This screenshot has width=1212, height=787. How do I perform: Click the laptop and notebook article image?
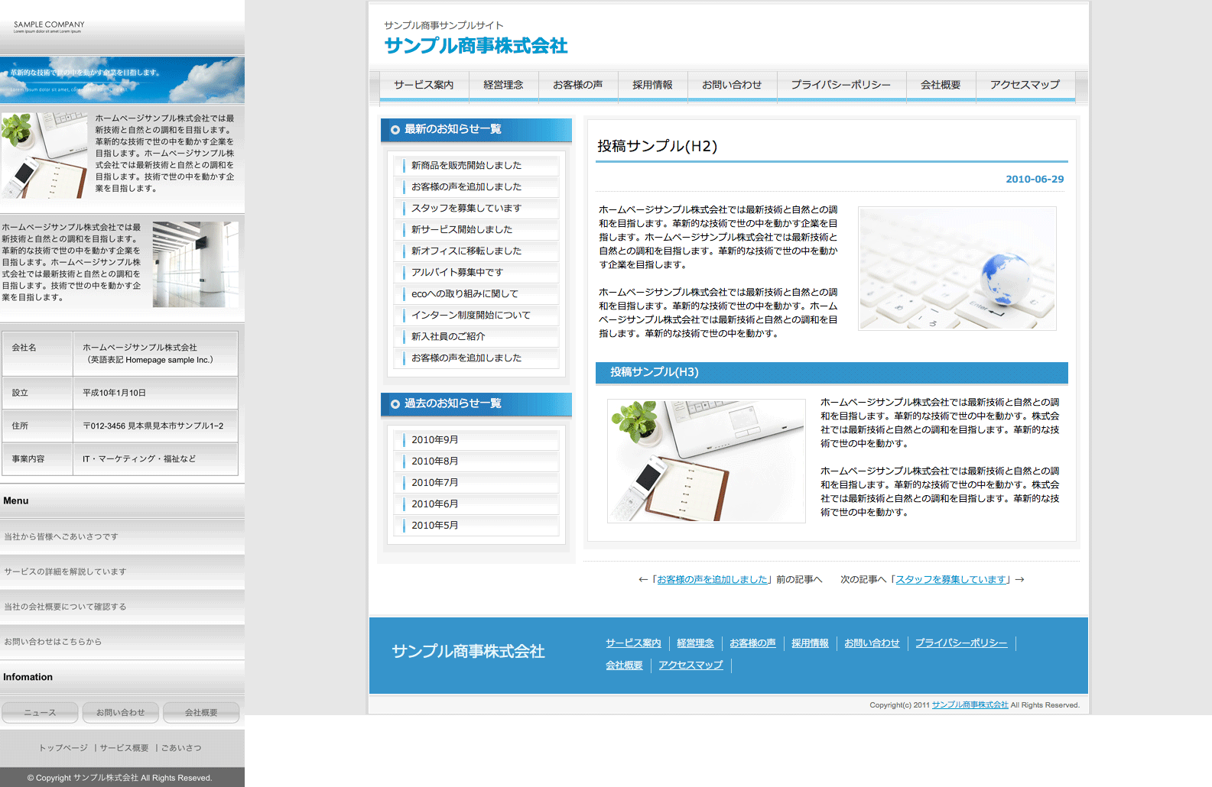pyautogui.click(x=706, y=461)
